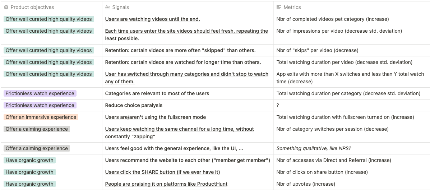Click the "?" metrics cell
This screenshot has height=190, width=430.
click(278, 105)
